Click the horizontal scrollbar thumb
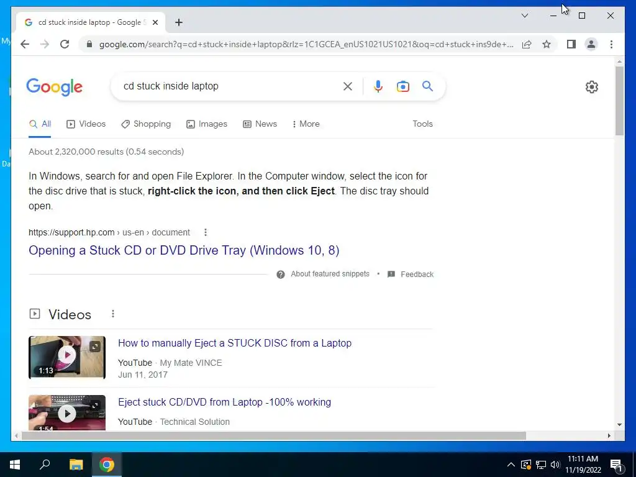 click(x=274, y=436)
